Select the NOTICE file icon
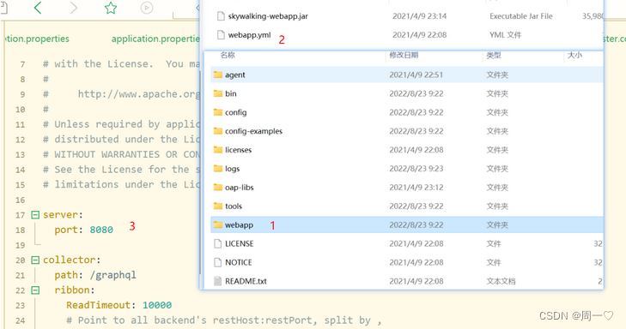The image size is (626, 329). [x=217, y=262]
